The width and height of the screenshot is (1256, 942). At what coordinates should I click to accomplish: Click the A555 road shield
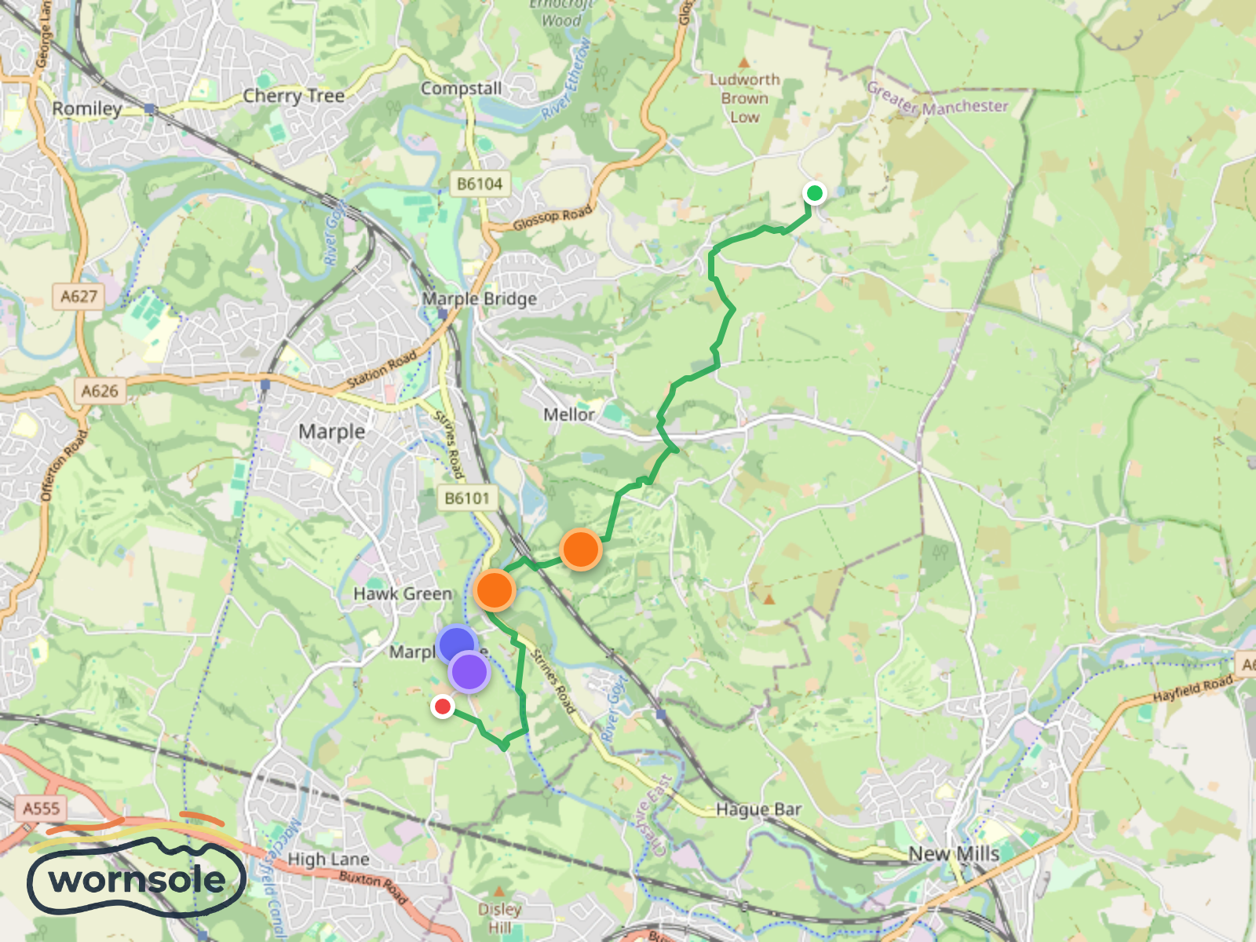[41, 809]
